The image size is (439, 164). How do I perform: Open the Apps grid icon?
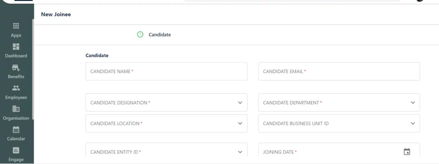(16, 26)
